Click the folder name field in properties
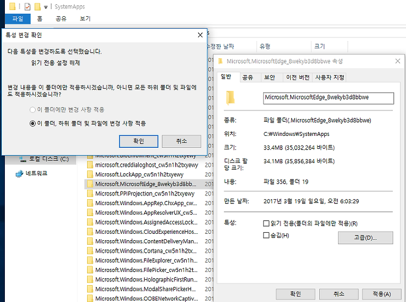Screen dimensions: 406x302 (x=329, y=98)
